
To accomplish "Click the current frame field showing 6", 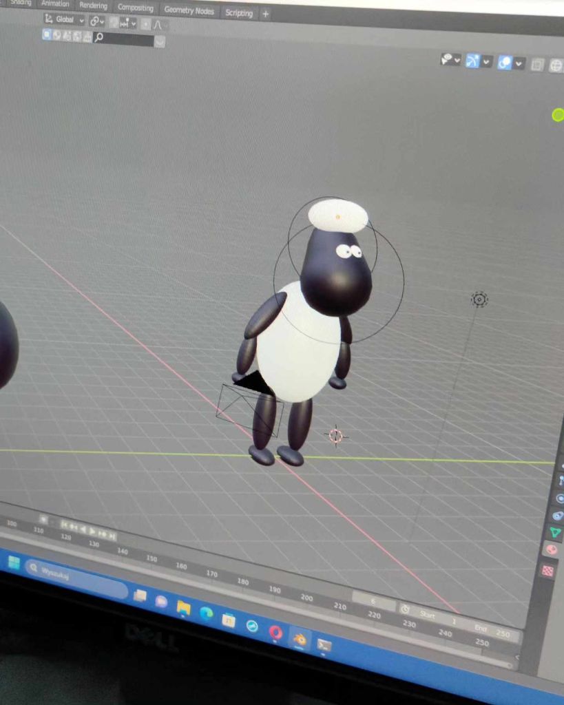I will [x=373, y=601].
